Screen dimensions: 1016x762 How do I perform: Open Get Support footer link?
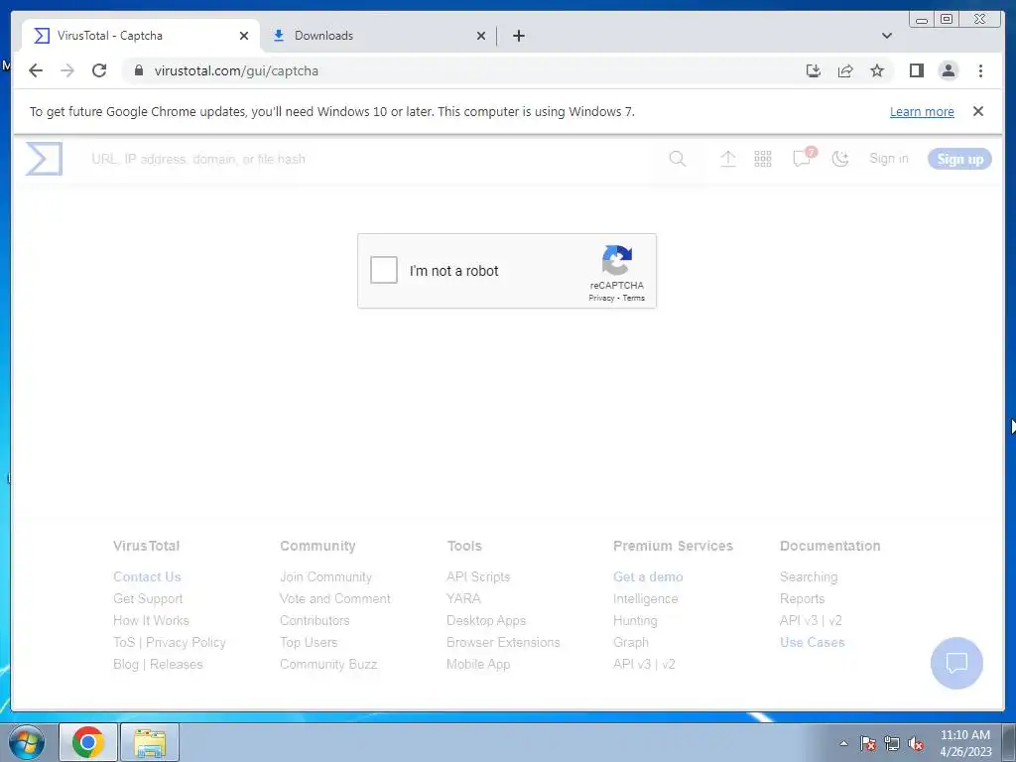tap(148, 598)
